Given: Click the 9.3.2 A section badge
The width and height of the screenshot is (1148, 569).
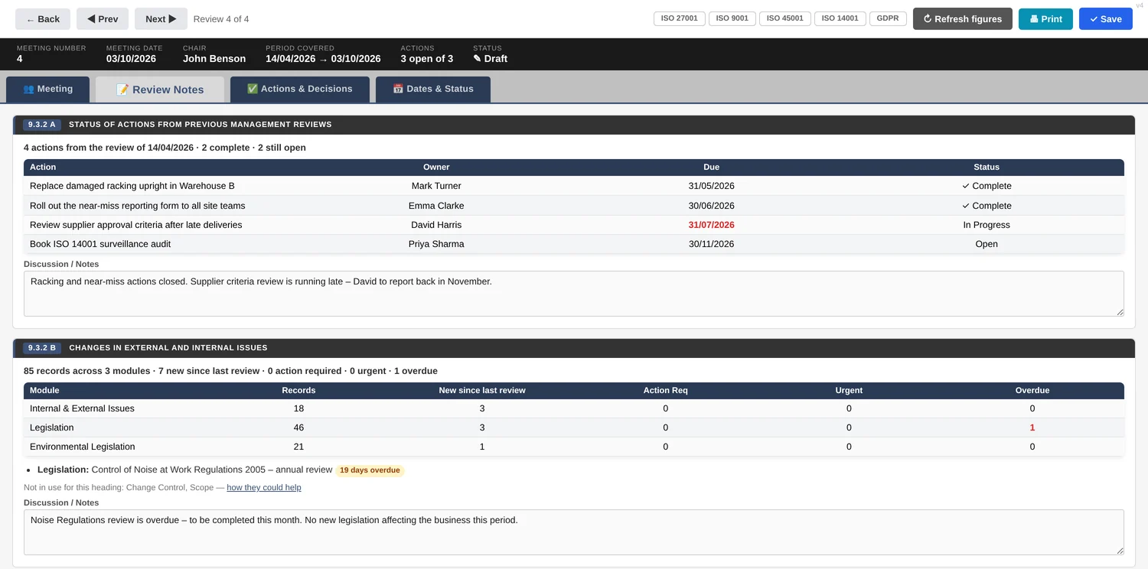Looking at the screenshot, I should [42, 125].
